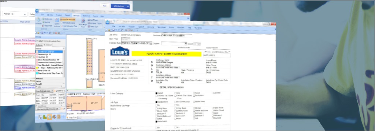Click the green L-shaped room icon
The width and height of the screenshot is (375, 131).
45,117
